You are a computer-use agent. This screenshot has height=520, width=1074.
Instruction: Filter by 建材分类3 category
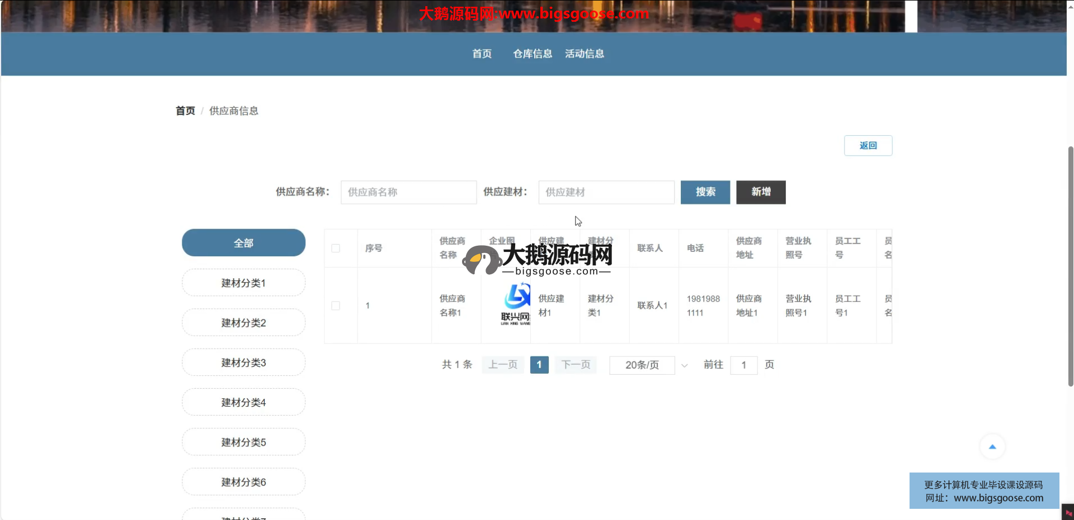[x=243, y=363]
